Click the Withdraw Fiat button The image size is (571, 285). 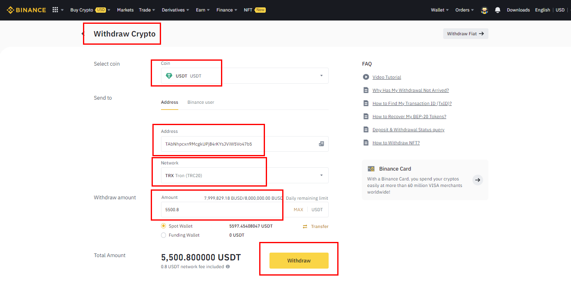tap(465, 34)
